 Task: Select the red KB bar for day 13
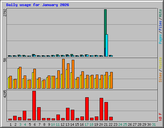point(68,114)
